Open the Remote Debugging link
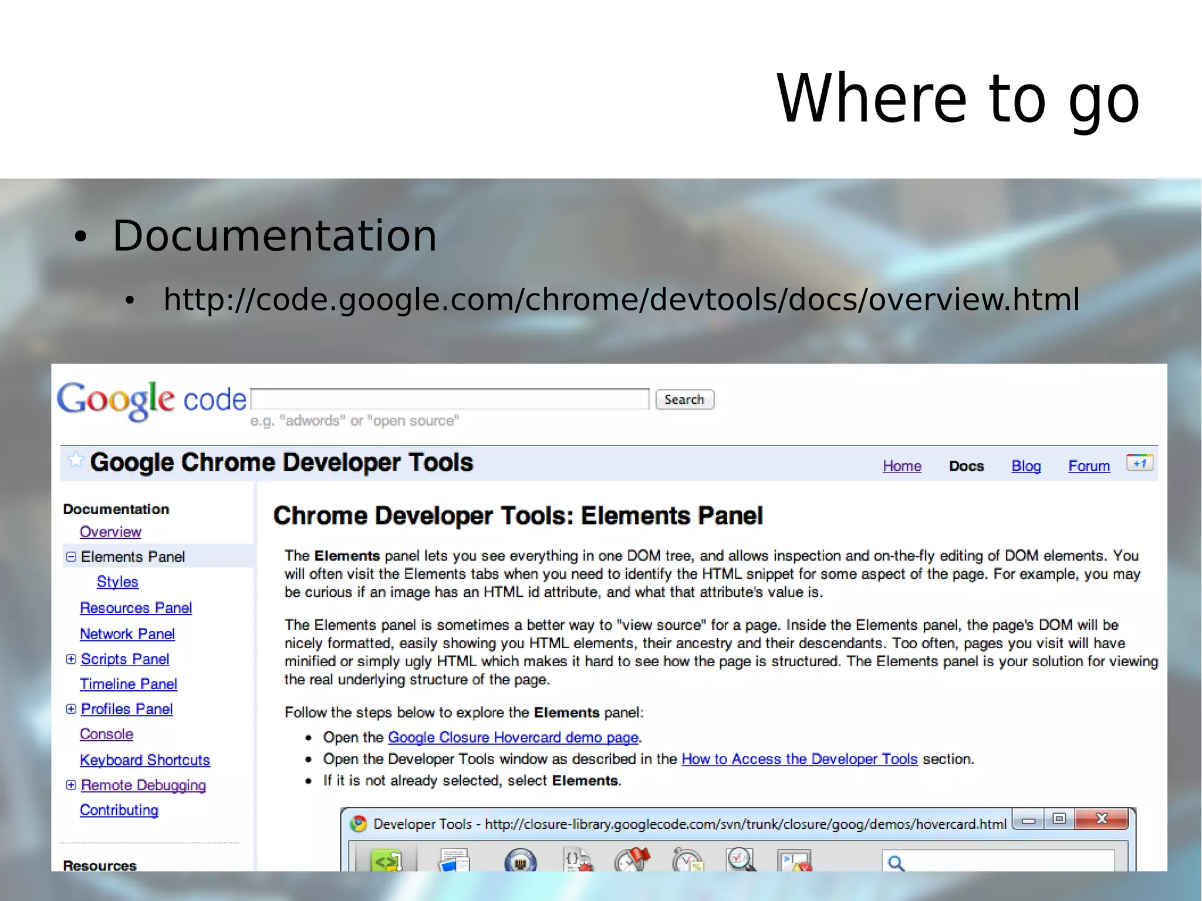 pyautogui.click(x=143, y=785)
